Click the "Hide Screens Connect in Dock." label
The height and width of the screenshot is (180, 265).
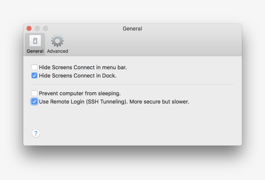point(78,76)
